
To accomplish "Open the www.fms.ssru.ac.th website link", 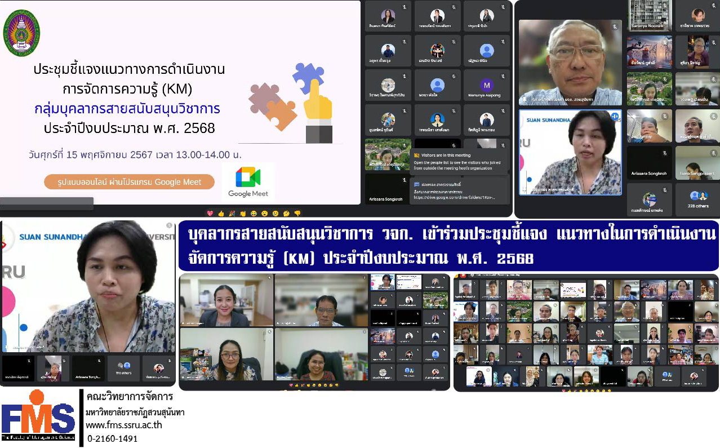I will click(124, 425).
